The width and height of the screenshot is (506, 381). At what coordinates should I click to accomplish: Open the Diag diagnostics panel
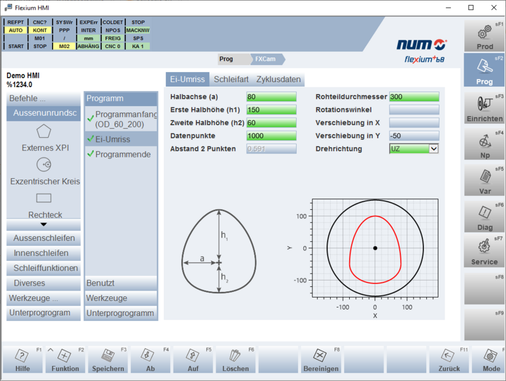[484, 215]
